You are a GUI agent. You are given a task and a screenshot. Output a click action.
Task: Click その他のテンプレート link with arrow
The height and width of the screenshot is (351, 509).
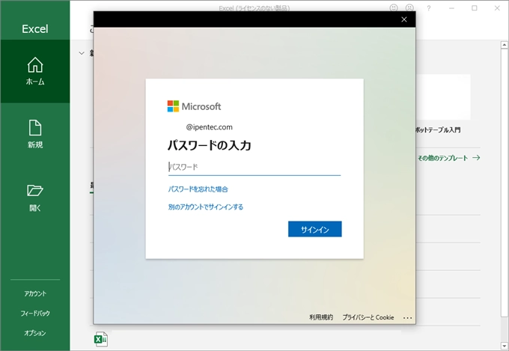[x=448, y=158]
